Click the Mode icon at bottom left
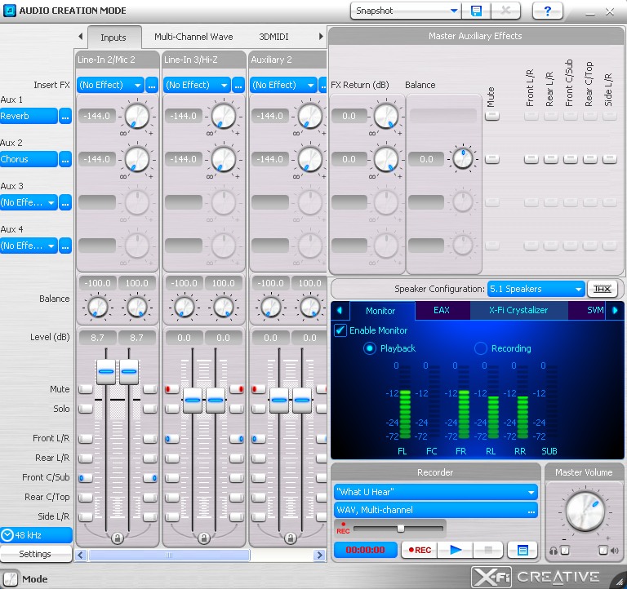627x589 pixels. click(11, 578)
